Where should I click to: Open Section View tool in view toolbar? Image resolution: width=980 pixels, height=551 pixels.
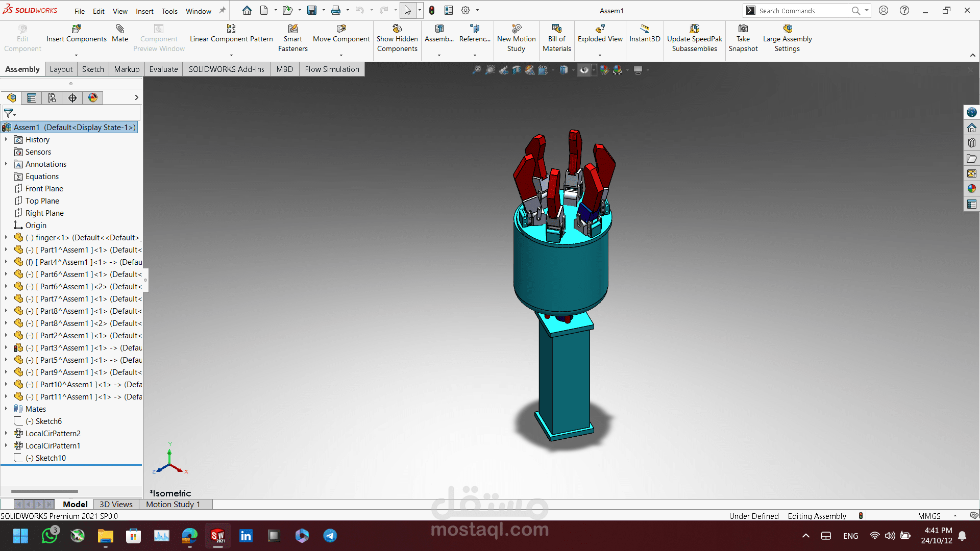click(x=517, y=70)
